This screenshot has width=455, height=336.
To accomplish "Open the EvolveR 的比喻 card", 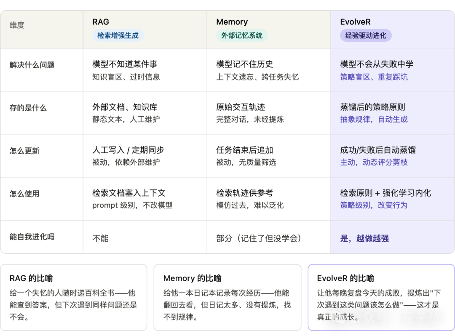I will pos(381,297).
